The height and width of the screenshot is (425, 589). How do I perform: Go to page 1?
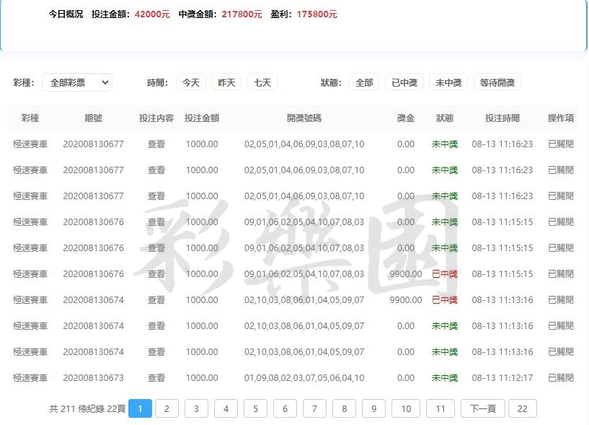140,408
